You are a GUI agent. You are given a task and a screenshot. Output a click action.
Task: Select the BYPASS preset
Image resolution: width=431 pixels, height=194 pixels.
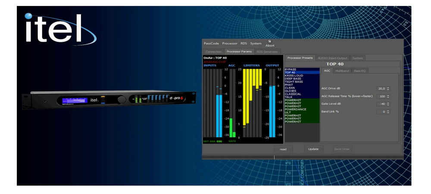coord(302,69)
